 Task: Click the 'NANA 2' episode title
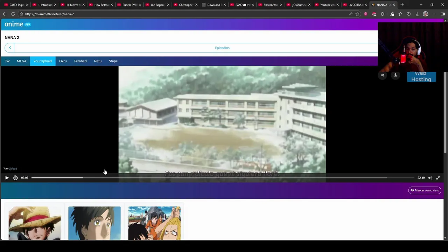click(12, 37)
